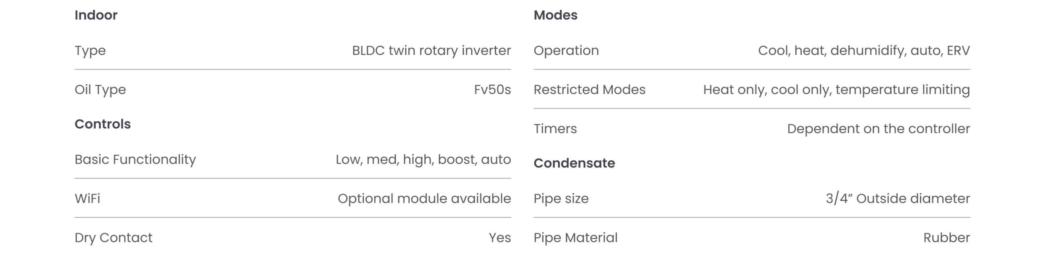Select the WiFi row label
The width and height of the screenshot is (1045, 257).
pyautogui.click(x=87, y=198)
